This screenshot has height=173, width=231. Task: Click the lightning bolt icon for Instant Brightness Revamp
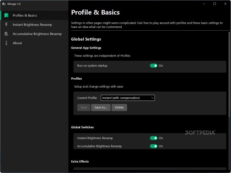click(x=6, y=25)
